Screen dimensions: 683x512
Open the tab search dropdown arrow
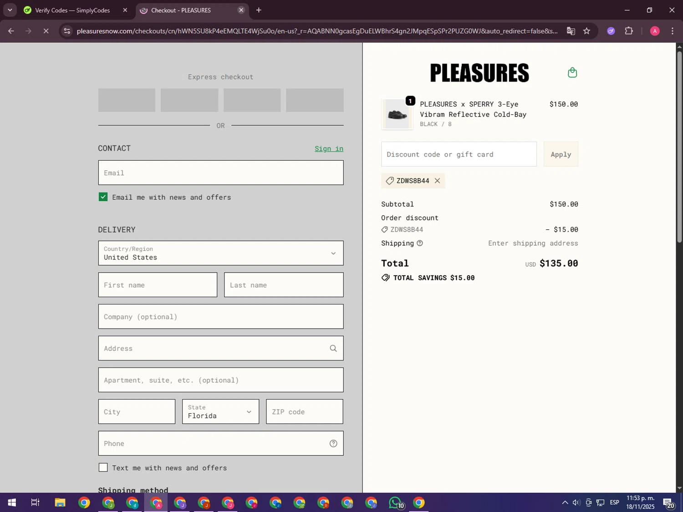10,10
